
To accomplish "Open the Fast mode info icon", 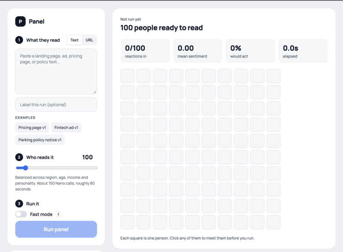I will (58, 214).
